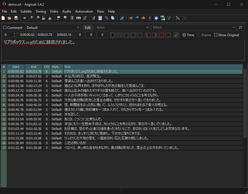
Task: Enable the Show Original checkbox
Action: point(216,35)
